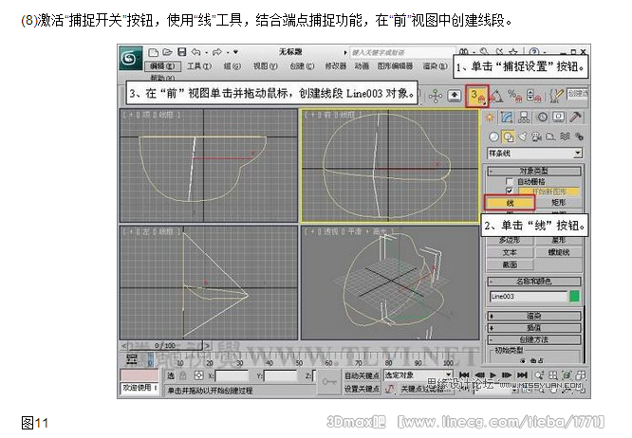The height and width of the screenshot is (438, 632).
Task: Collapse the 创建方法 rollout
Action: click(534, 339)
